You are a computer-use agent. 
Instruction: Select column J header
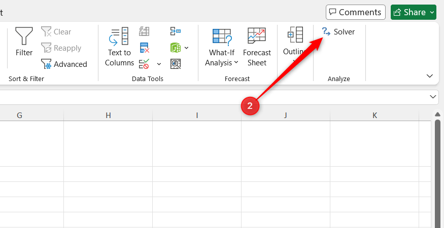click(286, 116)
